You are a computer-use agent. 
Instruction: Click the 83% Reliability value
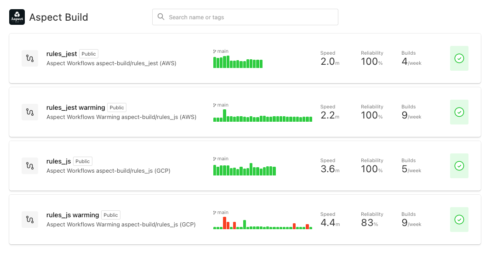[370, 223]
